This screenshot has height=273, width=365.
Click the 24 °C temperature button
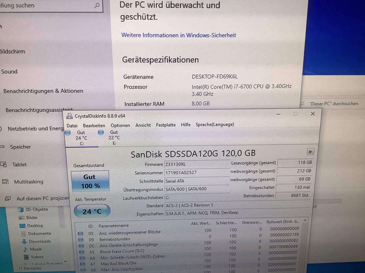pyautogui.click(x=92, y=211)
